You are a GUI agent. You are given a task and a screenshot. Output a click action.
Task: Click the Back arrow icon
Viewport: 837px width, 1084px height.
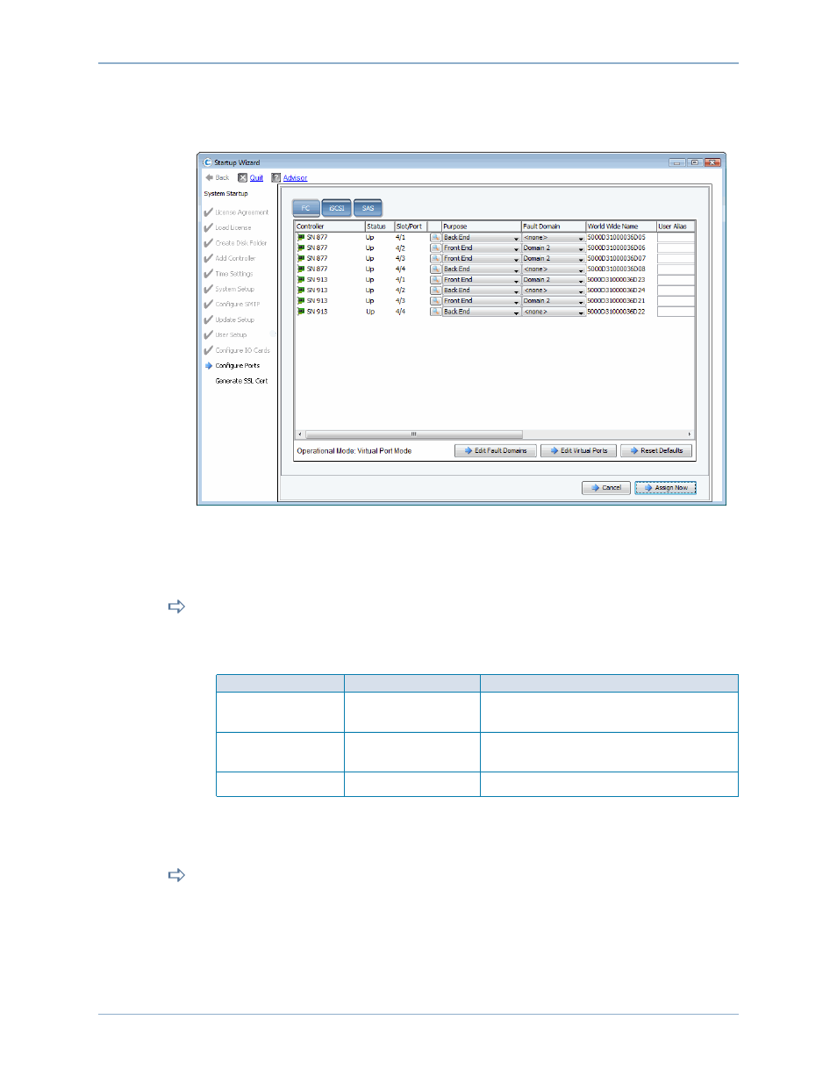coord(210,177)
